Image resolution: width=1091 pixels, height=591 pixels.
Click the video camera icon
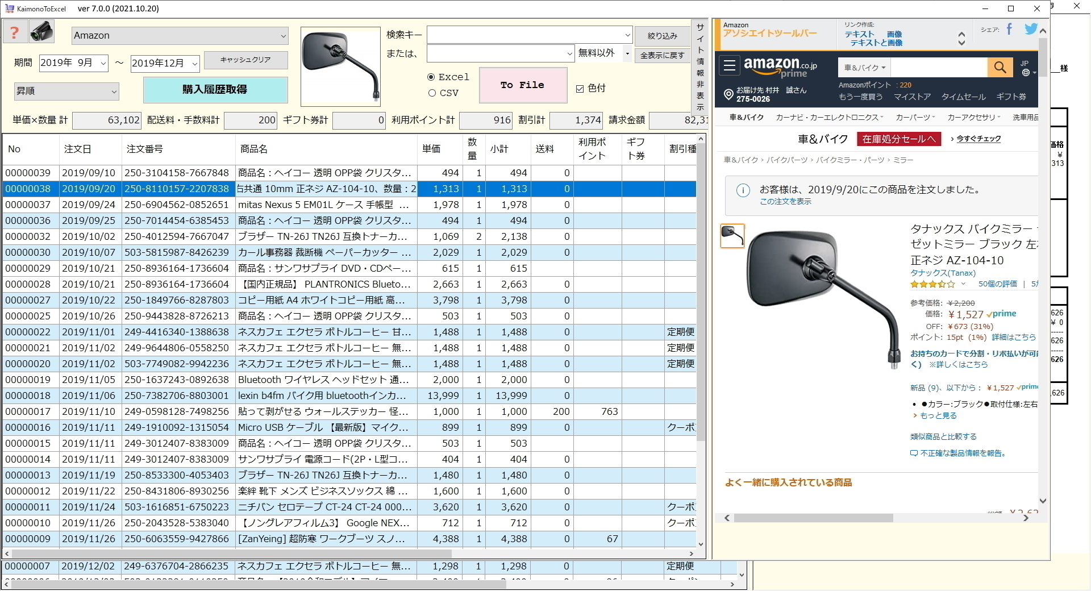click(x=42, y=32)
